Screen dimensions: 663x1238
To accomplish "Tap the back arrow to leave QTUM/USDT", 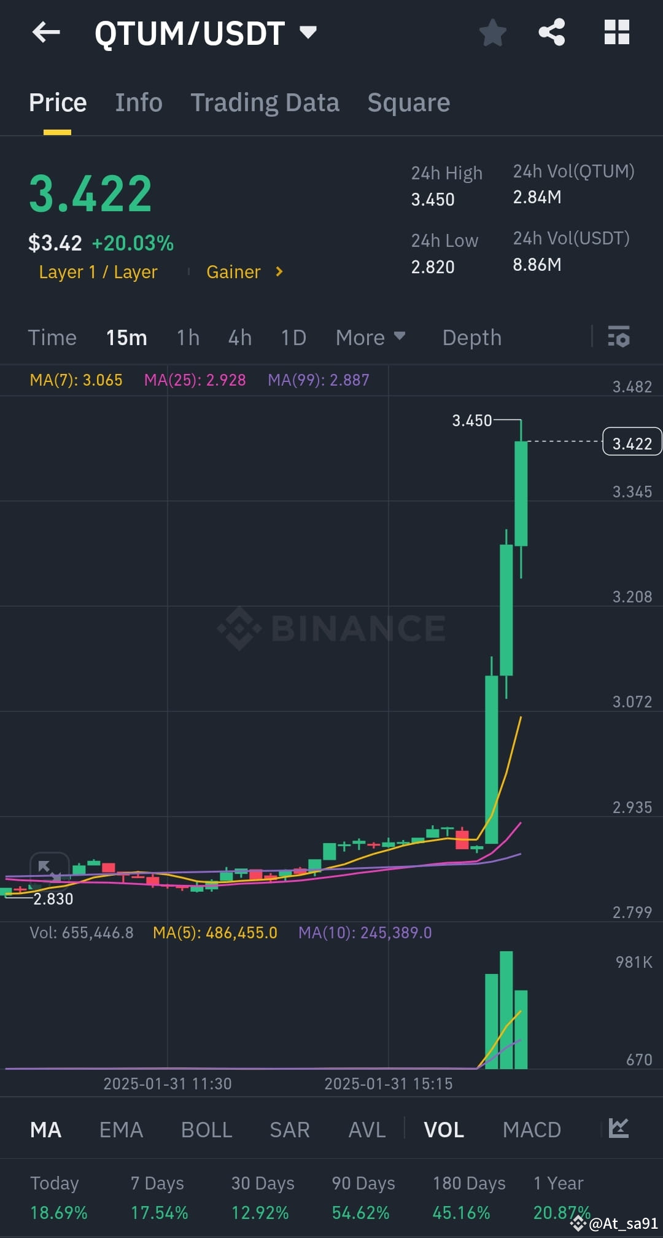I will pos(45,32).
